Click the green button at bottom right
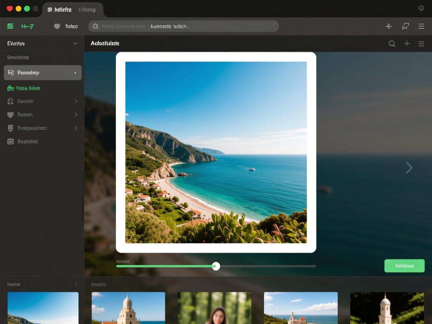 pos(404,266)
